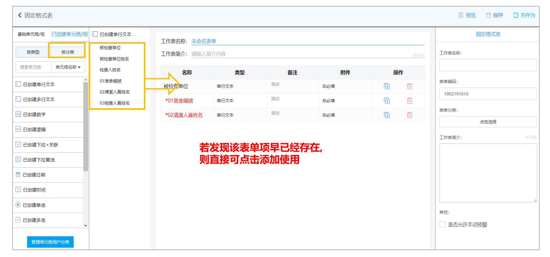Delete the 被检查单位 table row
Viewport: 550px width, 257px height.
(410, 86)
